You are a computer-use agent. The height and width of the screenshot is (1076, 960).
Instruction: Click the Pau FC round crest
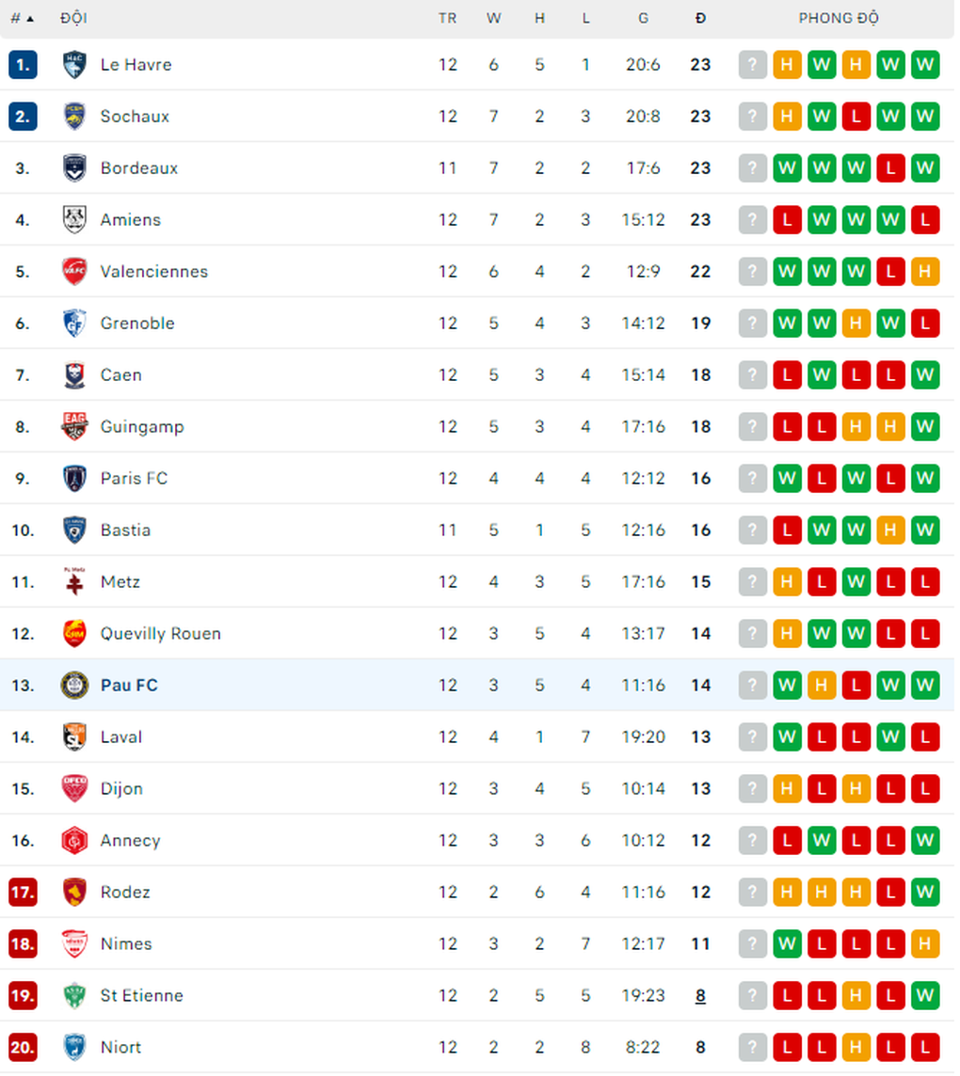click(x=74, y=685)
